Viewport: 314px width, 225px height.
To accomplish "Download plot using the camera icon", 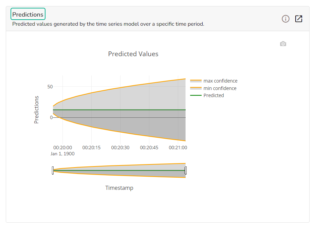I will point(283,44).
